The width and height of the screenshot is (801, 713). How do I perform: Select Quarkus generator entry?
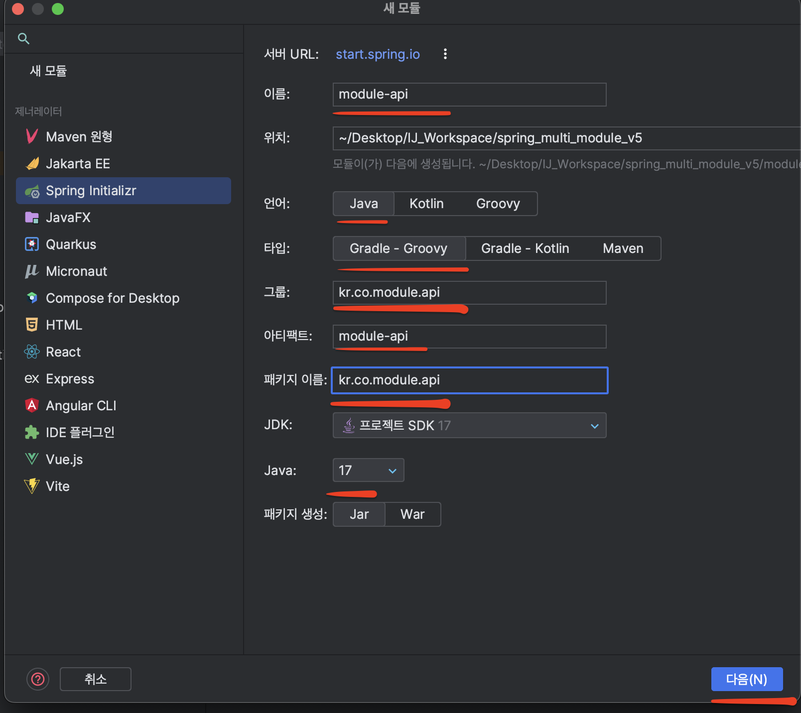(124, 244)
